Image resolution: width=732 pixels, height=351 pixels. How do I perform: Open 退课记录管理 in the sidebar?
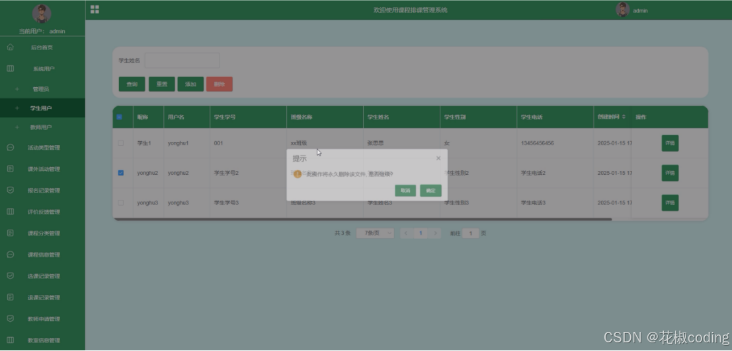(42, 298)
